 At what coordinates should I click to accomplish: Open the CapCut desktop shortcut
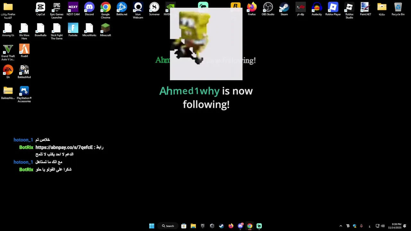point(40,9)
